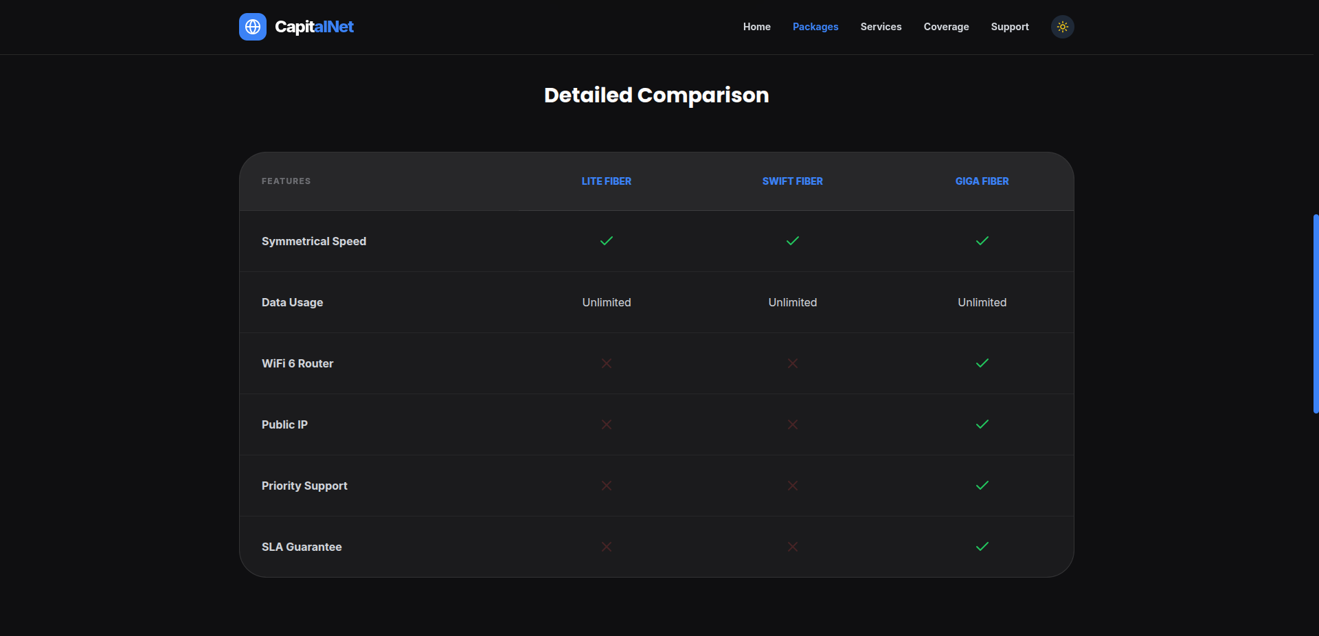
Task: Select the Packages nav item
Action: coord(815,27)
